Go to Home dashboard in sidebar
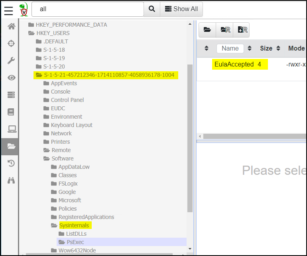 [x=11, y=27]
